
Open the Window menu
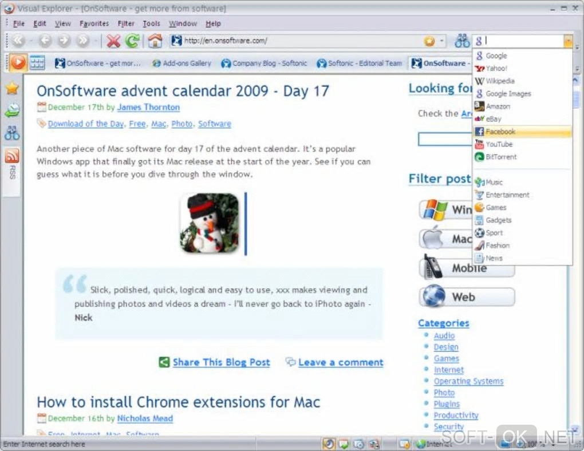(x=183, y=23)
